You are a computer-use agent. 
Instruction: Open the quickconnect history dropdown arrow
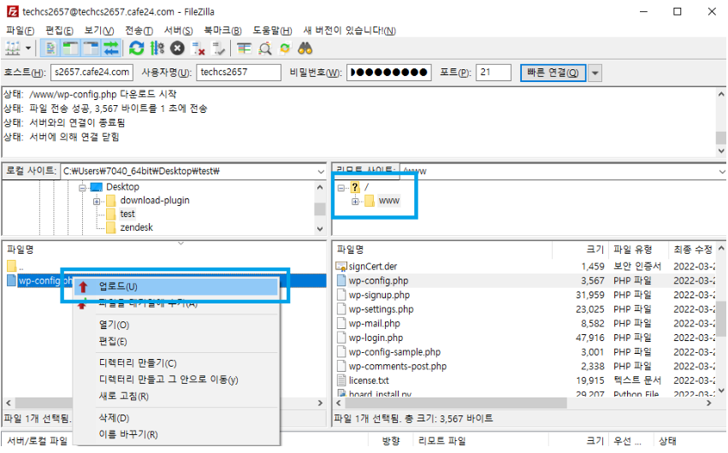[x=595, y=73]
